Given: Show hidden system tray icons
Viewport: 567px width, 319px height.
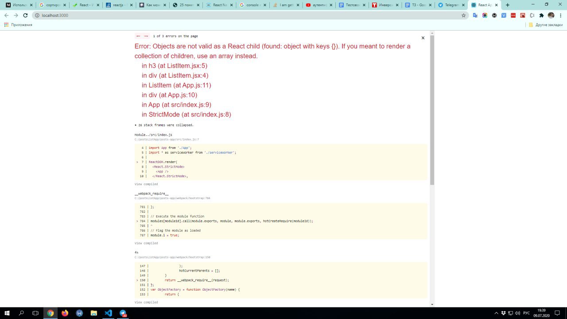Looking at the screenshot, I should click(x=496, y=313).
